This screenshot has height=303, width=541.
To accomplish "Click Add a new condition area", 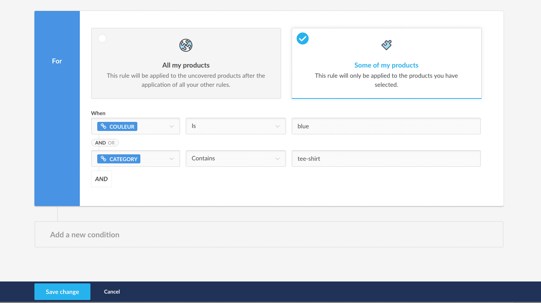I will coord(269,234).
